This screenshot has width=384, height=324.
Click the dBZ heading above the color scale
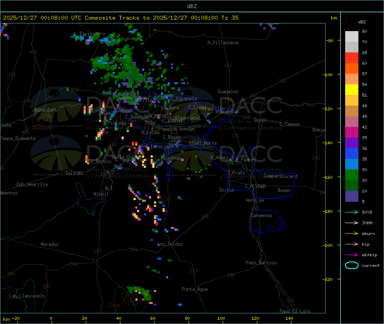tap(362, 22)
